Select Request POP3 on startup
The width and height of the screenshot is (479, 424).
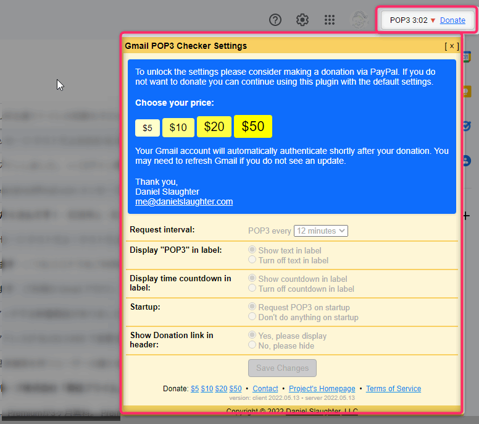click(252, 307)
